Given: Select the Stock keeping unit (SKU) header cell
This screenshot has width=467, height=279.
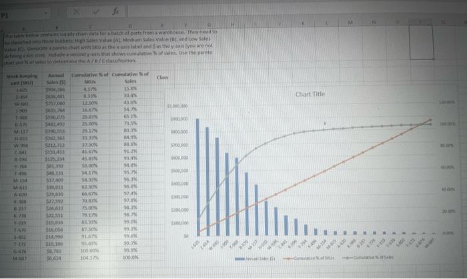Looking at the screenshot, I should pyautogui.click(x=22, y=79).
